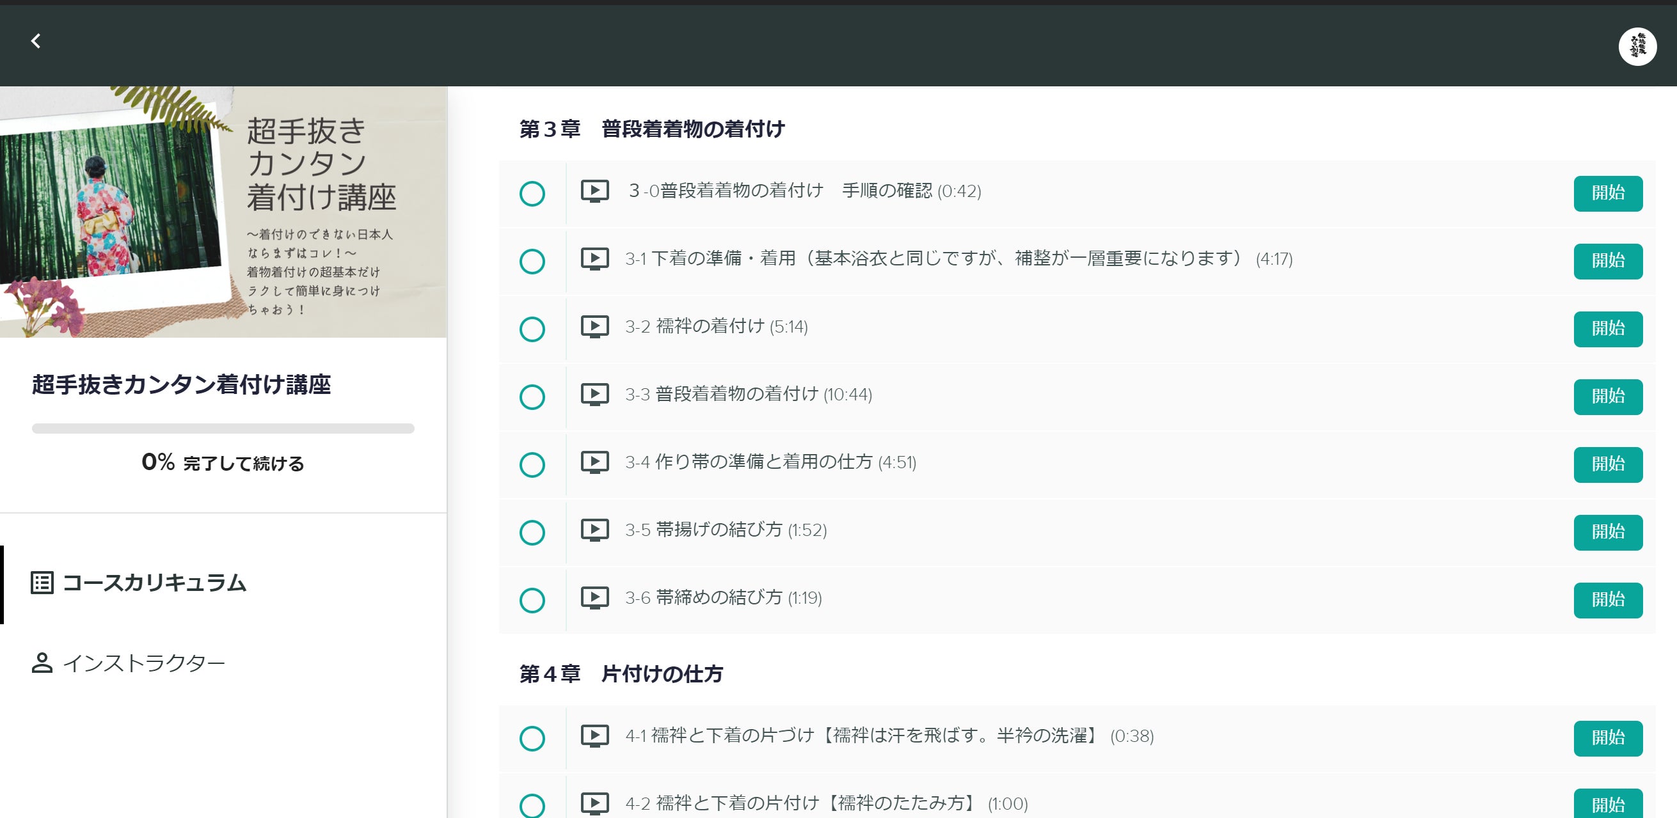The height and width of the screenshot is (818, 1677).
Task: Toggle completion circle for lesson 3-3
Action: [532, 397]
